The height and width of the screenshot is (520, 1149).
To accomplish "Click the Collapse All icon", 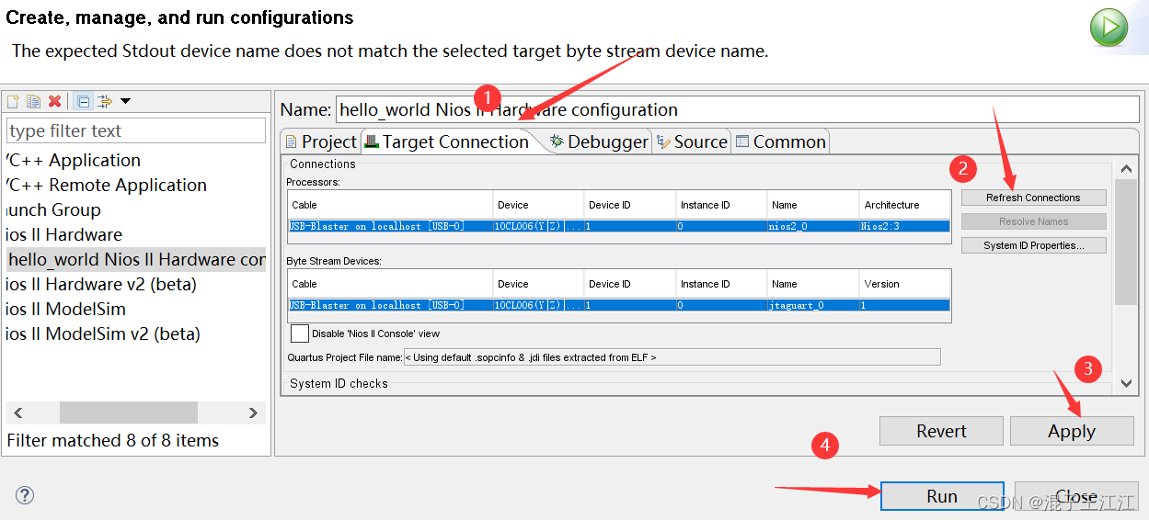I will point(83,101).
